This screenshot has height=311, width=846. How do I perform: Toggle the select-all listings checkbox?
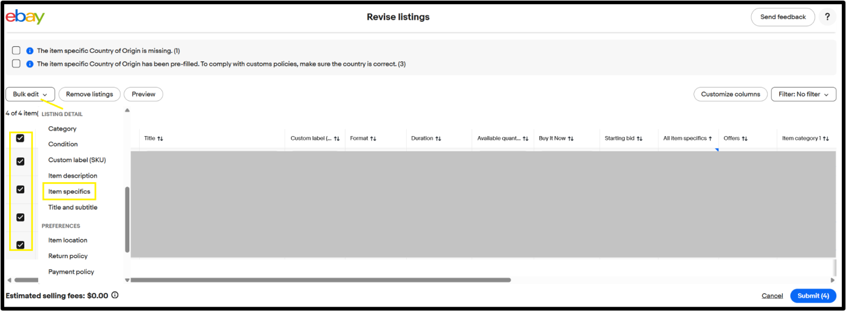click(20, 138)
